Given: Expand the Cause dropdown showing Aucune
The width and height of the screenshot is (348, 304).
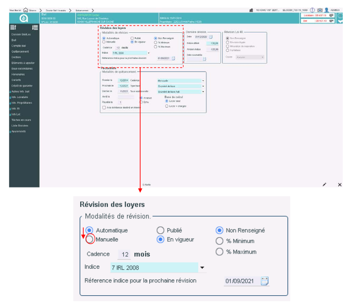Looking at the screenshot, I should click(262, 57).
